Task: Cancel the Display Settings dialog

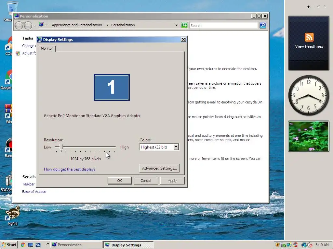Action: [146, 181]
